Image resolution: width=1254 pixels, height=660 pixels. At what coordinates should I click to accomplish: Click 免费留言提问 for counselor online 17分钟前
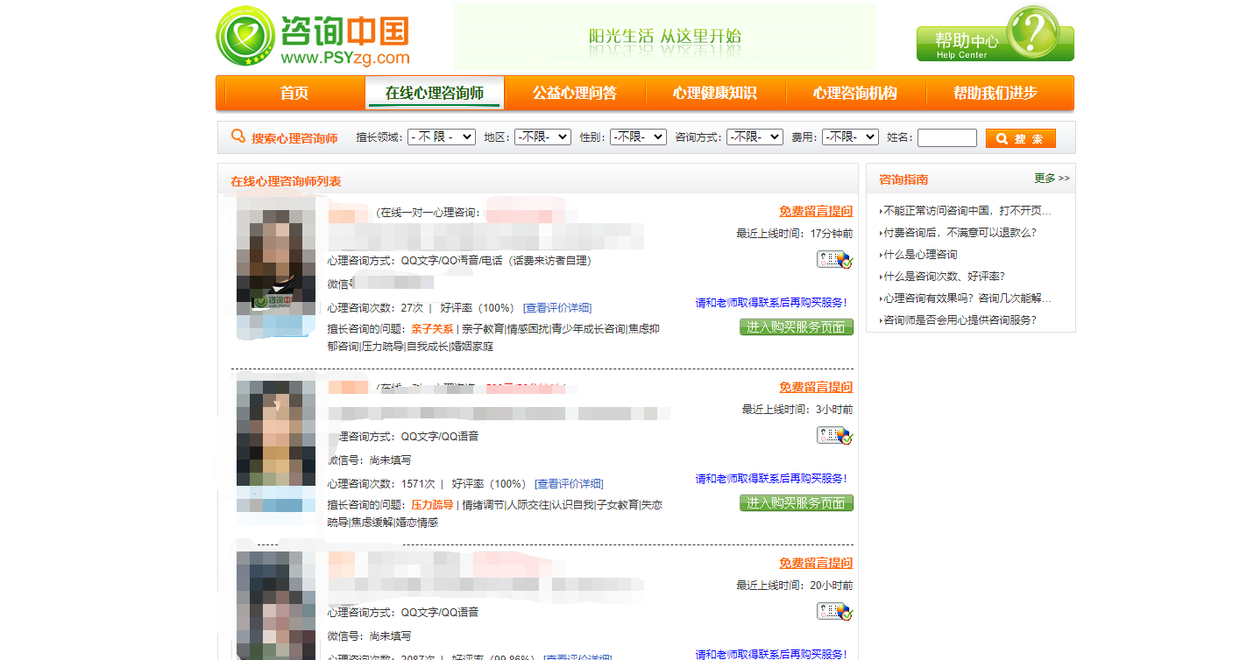(x=816, y=211)
